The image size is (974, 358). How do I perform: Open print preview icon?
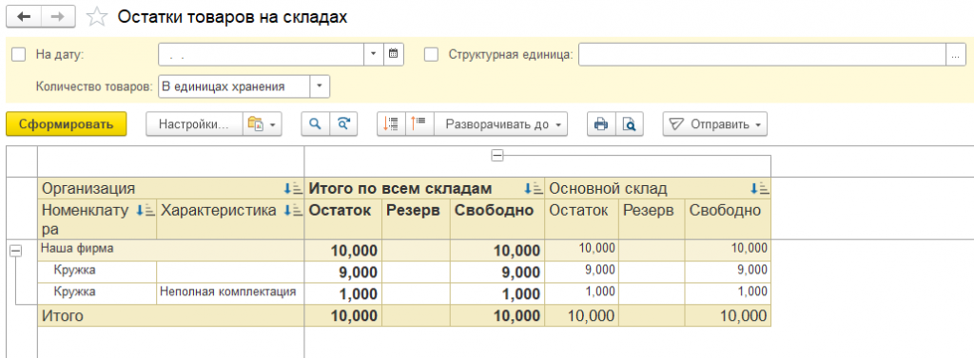coord(630,124)
